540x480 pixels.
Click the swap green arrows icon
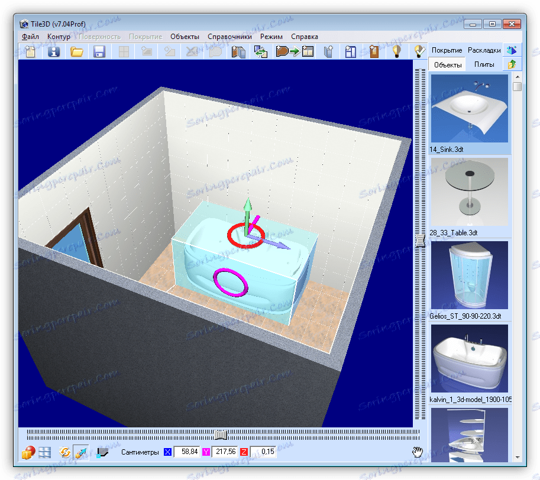pos(261,51)
